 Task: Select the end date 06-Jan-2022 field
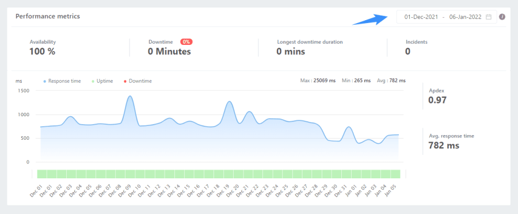coord(465,17)
